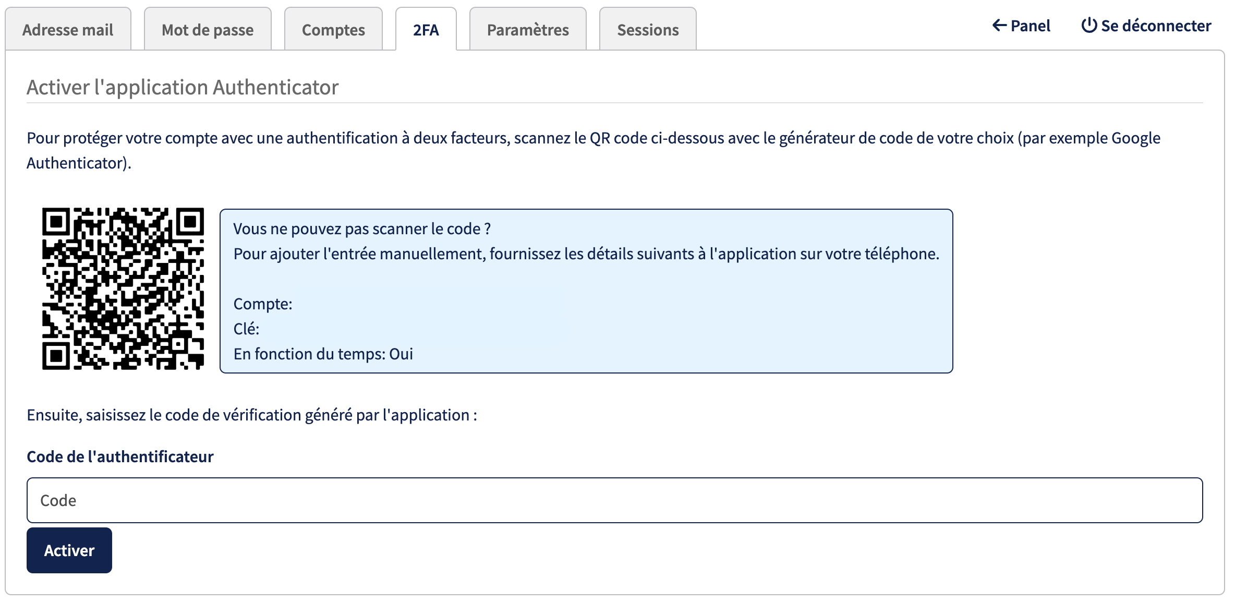Screen dimensions: 1235x602
Task: Open the Comptes tab
Action: point(333,29)
